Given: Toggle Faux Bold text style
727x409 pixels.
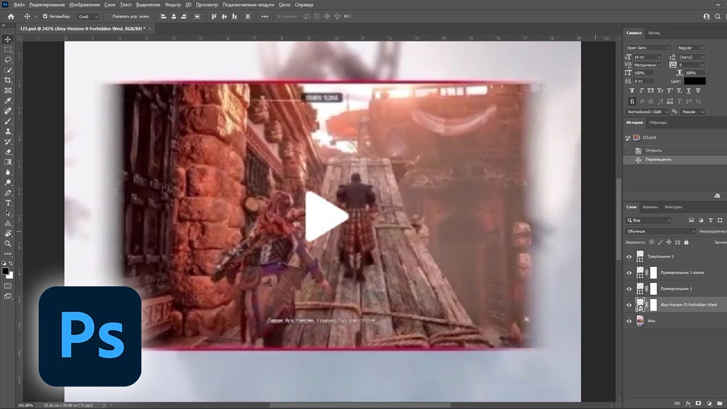Looking at the screenshot, I should [x=632, y=91].
